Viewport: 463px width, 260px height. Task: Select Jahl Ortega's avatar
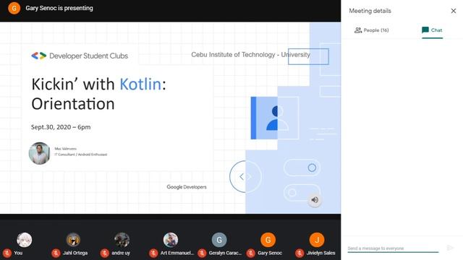[x=73, y=240]
